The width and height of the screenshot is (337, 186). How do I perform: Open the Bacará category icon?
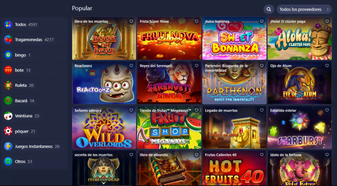8,101
